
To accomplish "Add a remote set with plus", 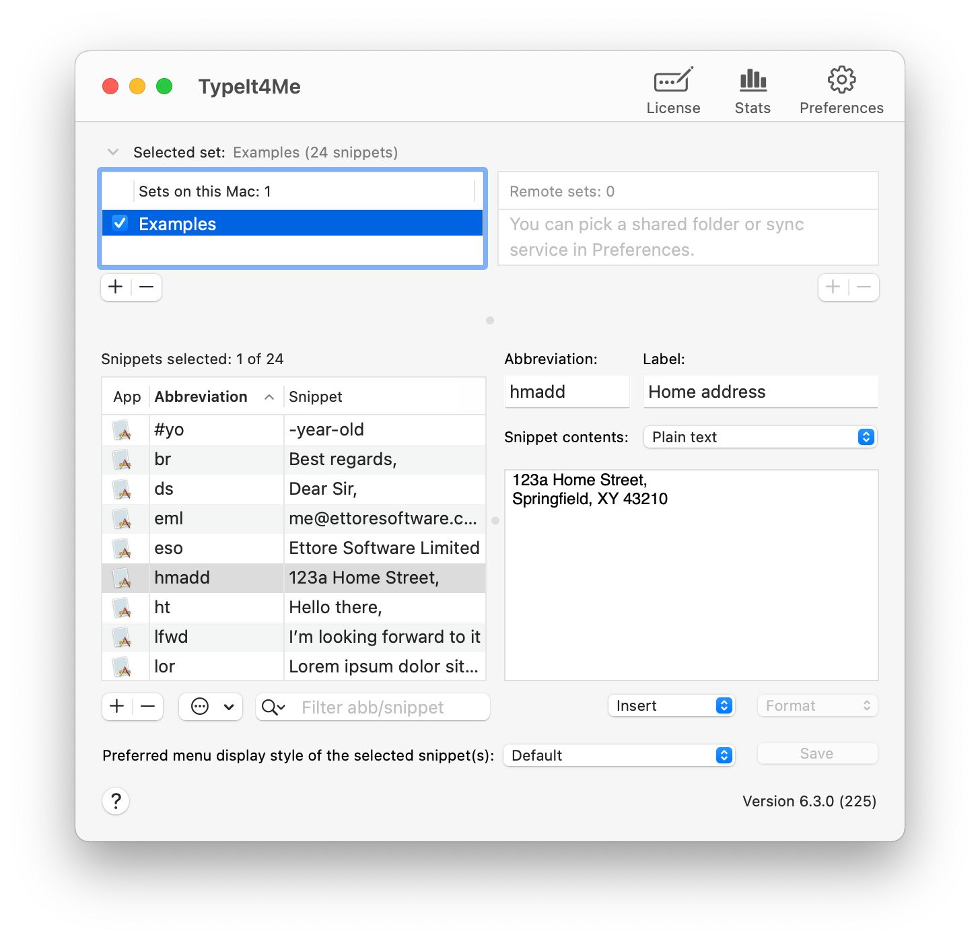I will click(833, 287).
